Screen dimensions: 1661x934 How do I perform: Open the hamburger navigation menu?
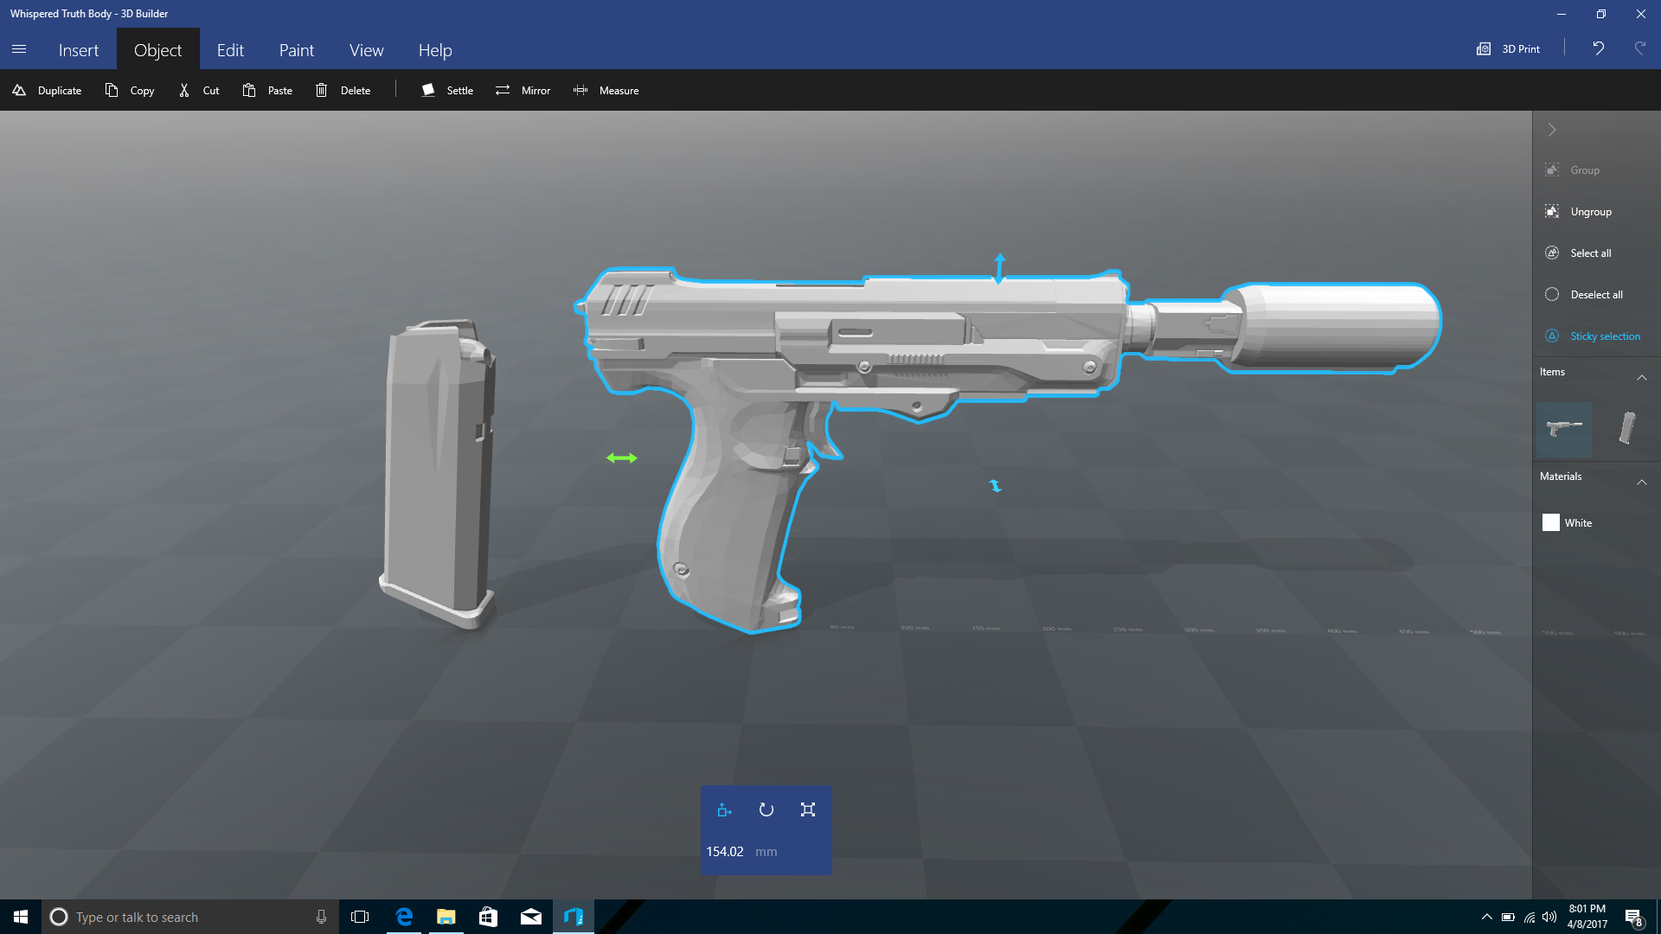[x=19, y=49]
